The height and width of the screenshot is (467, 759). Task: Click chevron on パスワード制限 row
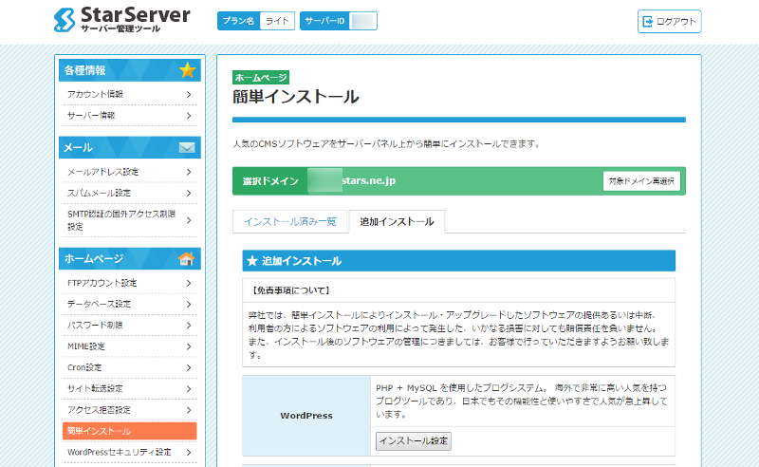tap(189, 326)
